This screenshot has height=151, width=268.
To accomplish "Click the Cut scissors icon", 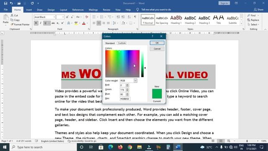I will click(x=12, y=16).
